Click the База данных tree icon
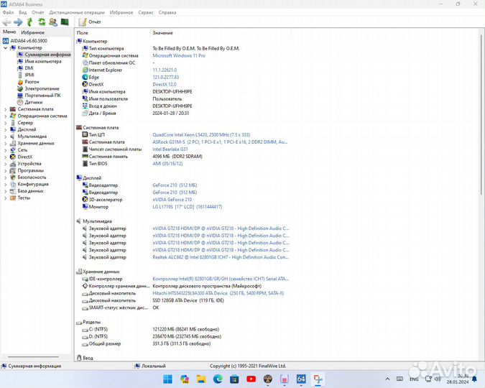Viewport: 485px width, 388px height. point(13,191)
